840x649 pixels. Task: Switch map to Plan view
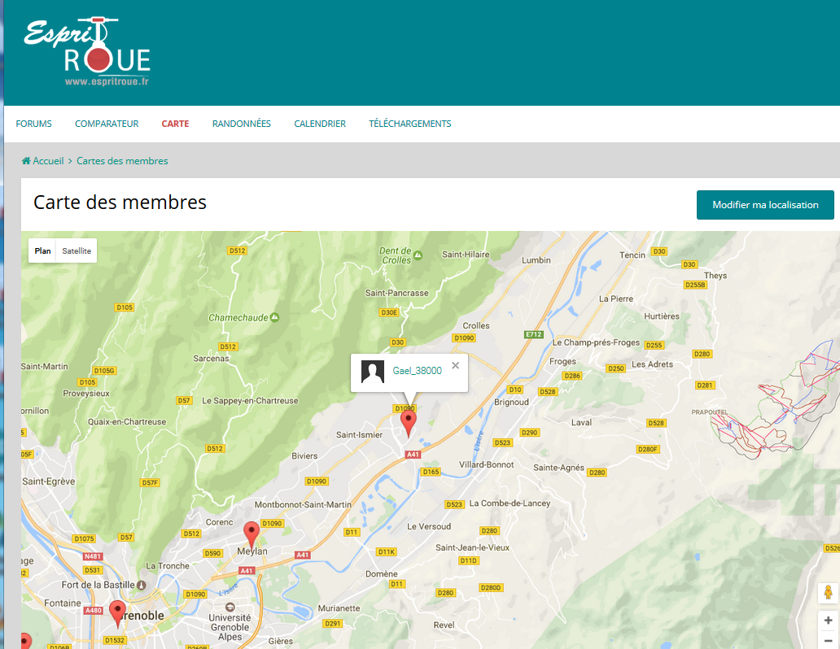[42, 250]
